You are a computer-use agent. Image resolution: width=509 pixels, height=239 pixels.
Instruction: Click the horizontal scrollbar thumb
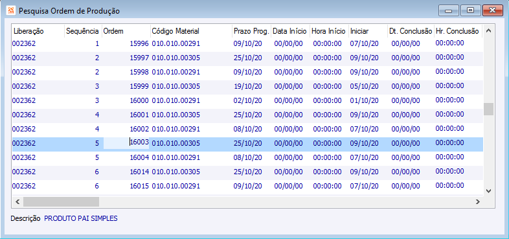click(61, 201)
